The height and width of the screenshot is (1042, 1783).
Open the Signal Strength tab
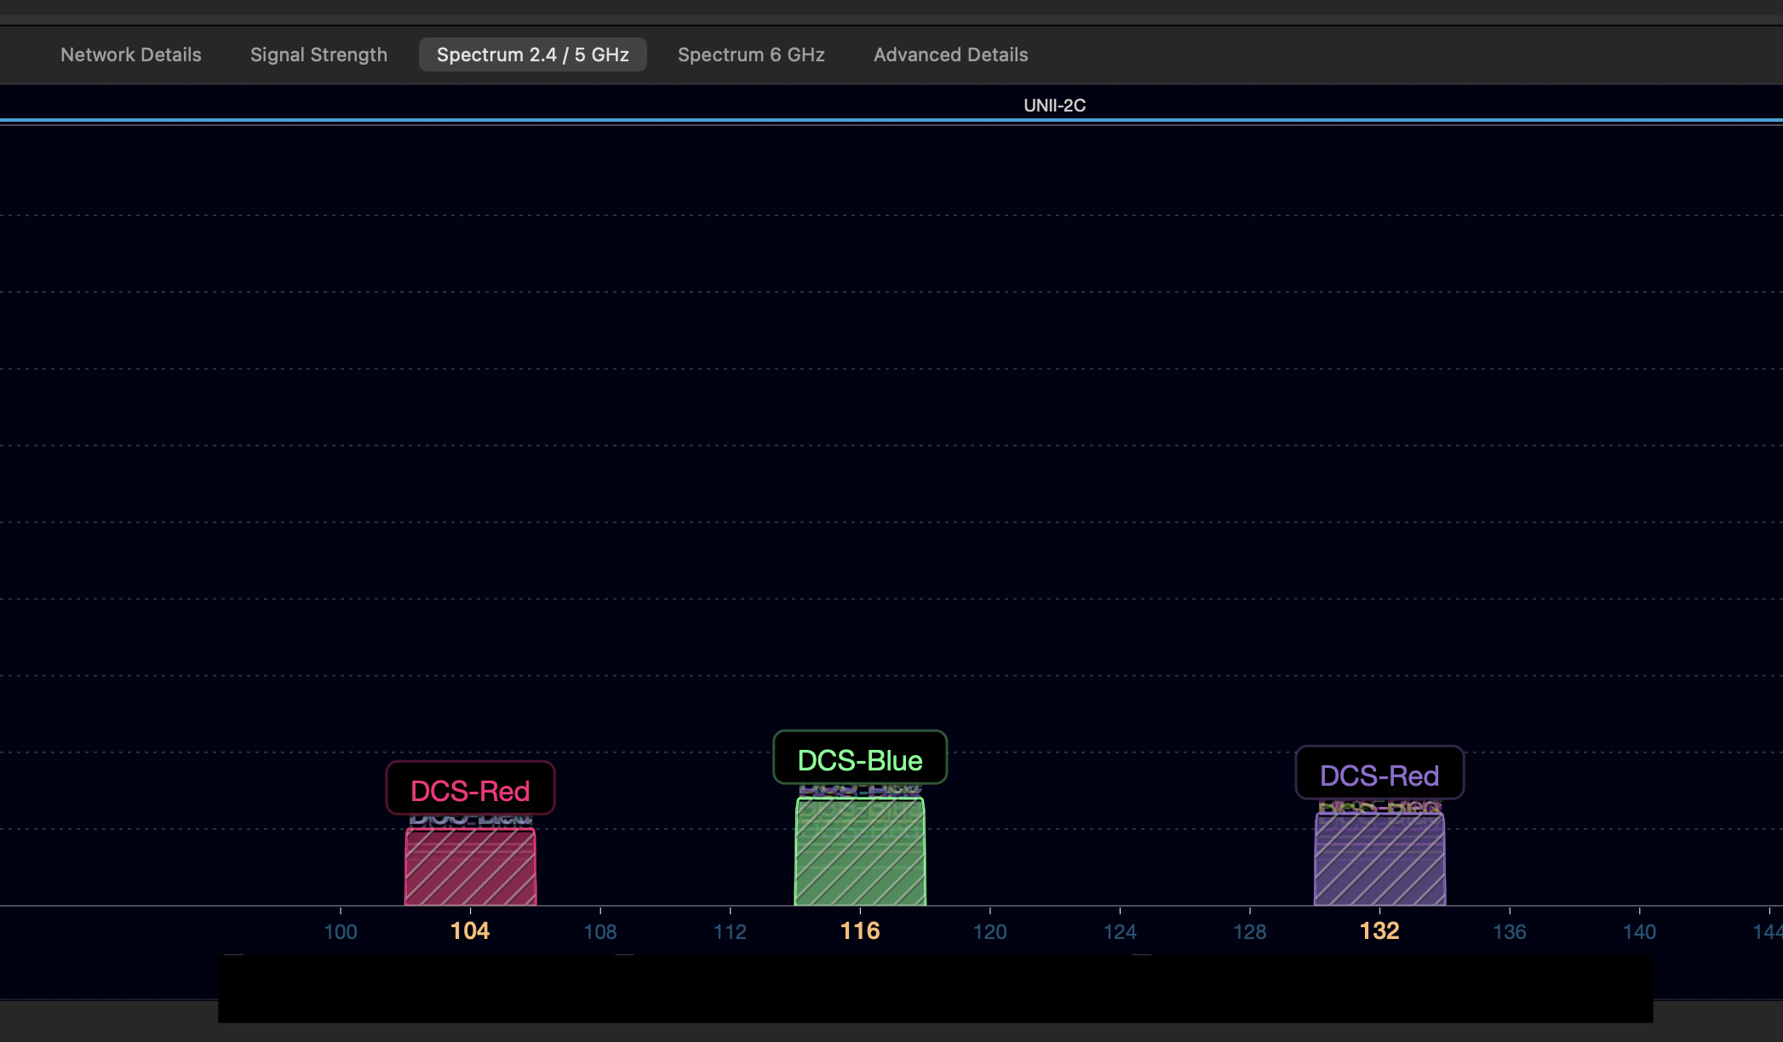pos(318,54)
